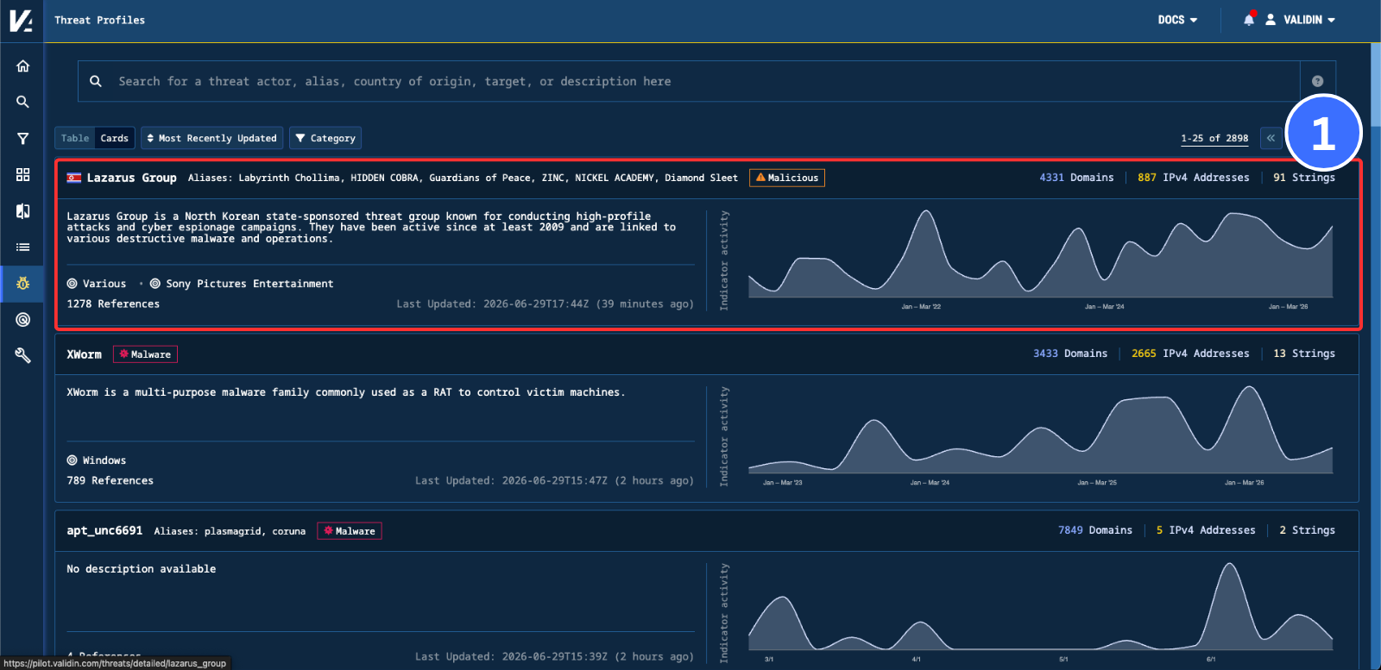Image resolution: width=1381 pixels, height=670 pixels.
Task: View Lazarus Group 887 IPv4 Addresses
Action: [1193, 178]
